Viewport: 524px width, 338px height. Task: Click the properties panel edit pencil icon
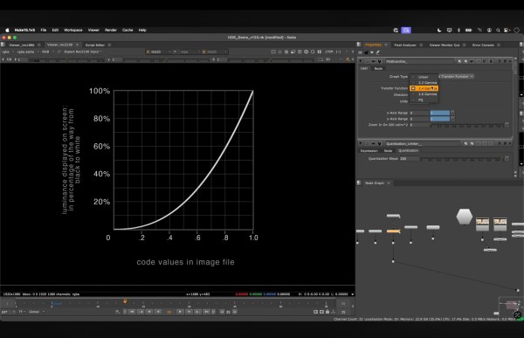(378, 52)
